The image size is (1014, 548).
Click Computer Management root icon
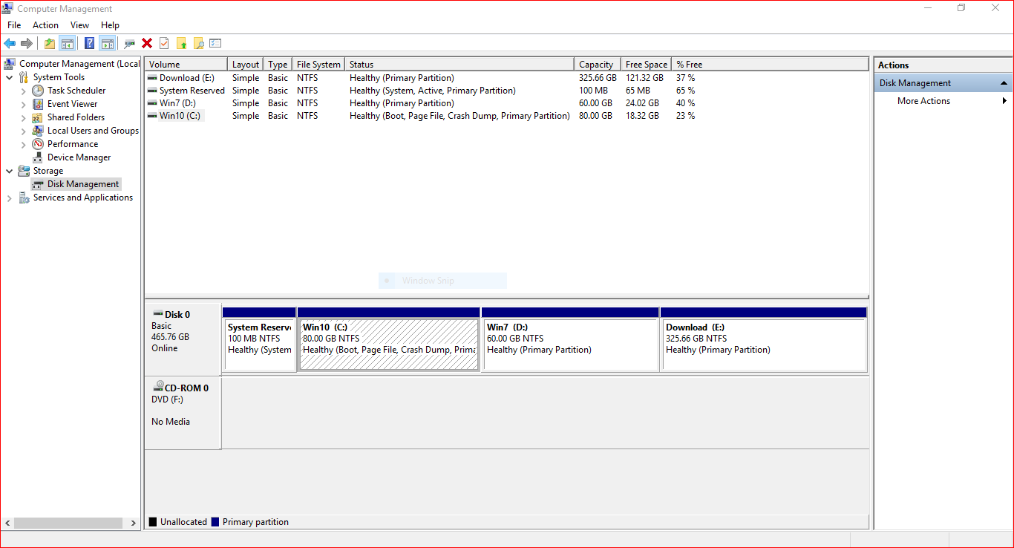pos(10,64)
